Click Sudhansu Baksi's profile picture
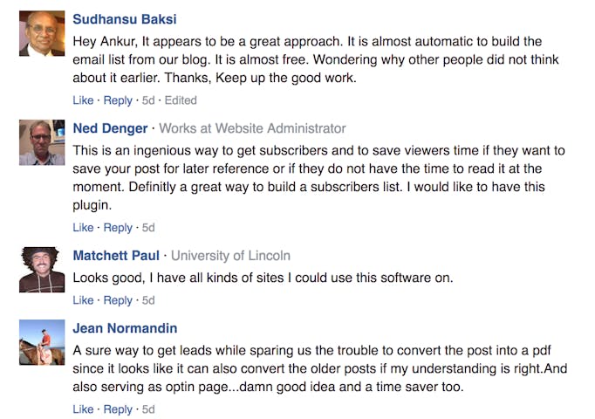 [x=42, y=33]
